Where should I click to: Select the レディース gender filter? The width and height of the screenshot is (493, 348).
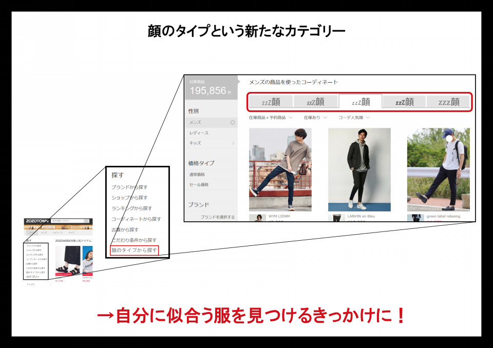click(x=199, y=133)
